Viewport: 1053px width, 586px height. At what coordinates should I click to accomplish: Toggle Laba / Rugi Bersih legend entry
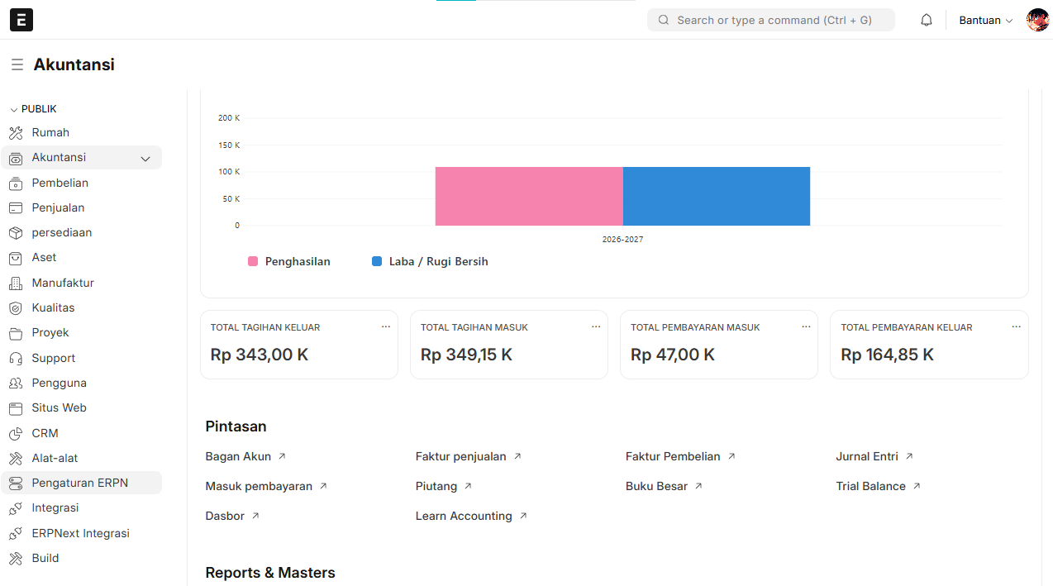430,261
